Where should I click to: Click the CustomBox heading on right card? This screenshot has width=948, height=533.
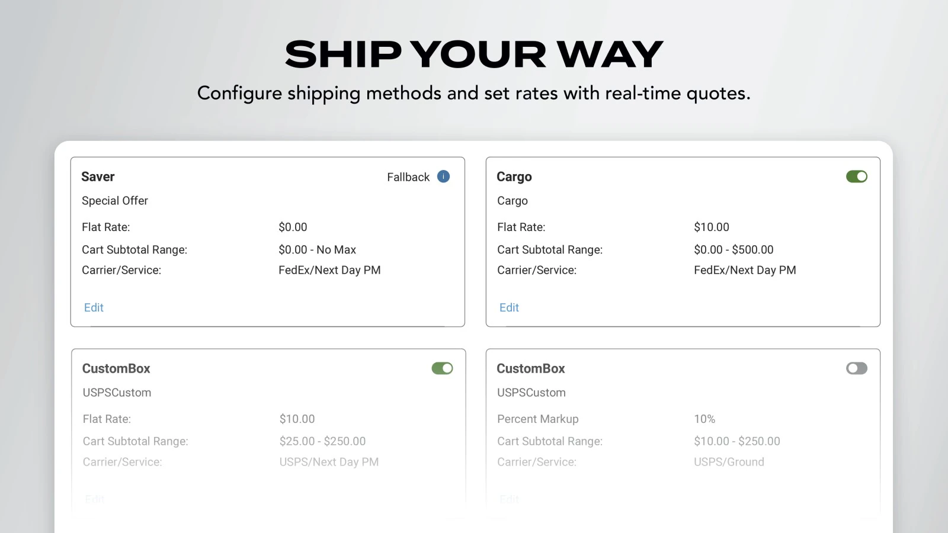coord(531,368)
